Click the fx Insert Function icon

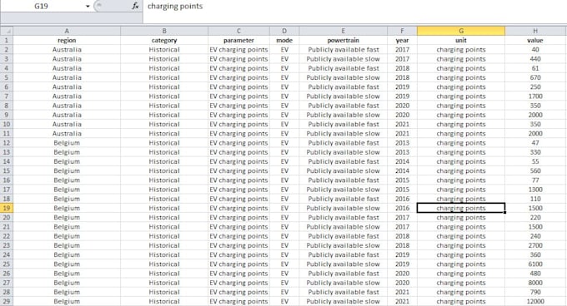(x=135, y=6)
